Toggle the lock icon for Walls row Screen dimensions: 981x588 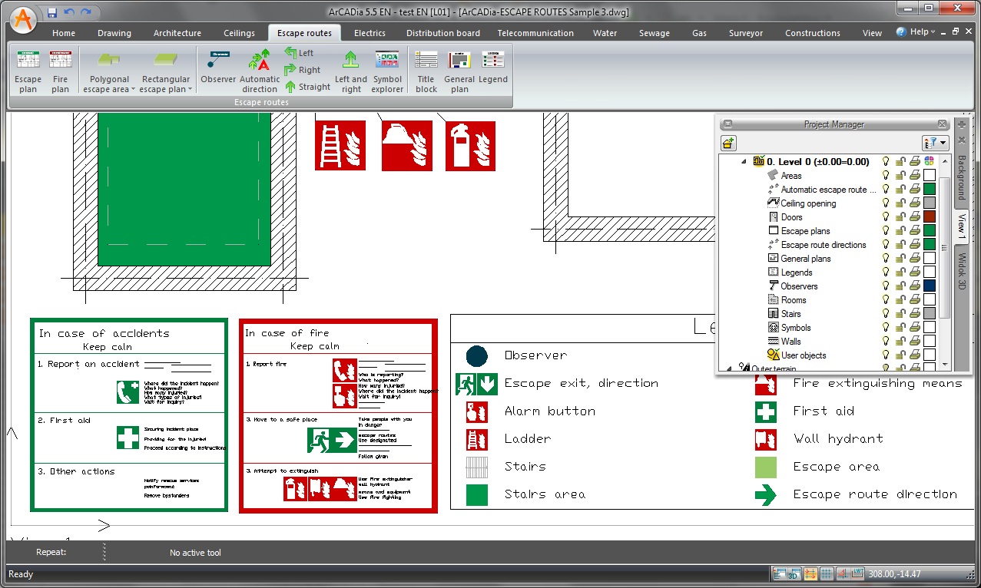(900, 342)
